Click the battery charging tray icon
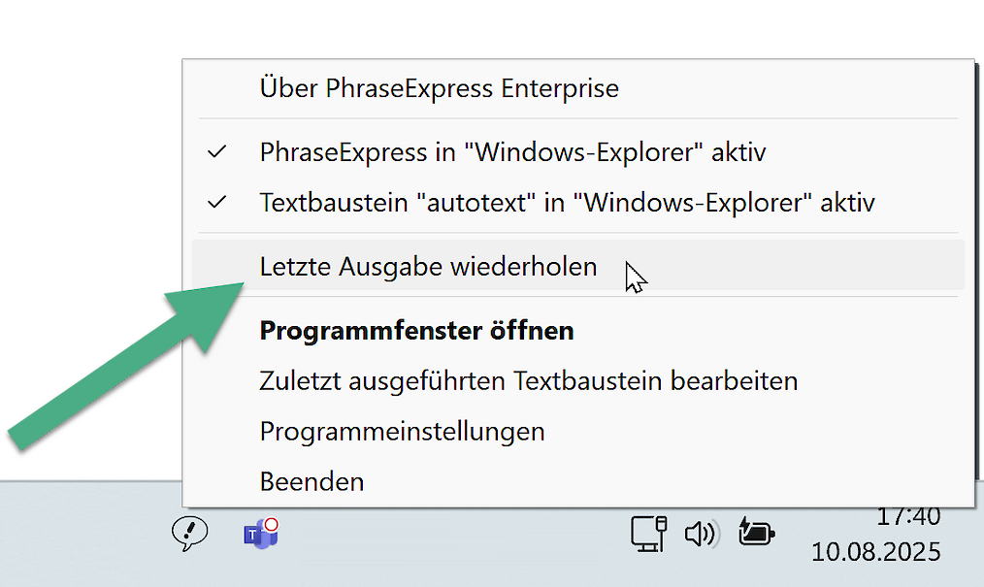Viewport: 984px width, 587px height. [x=756, y=532]
